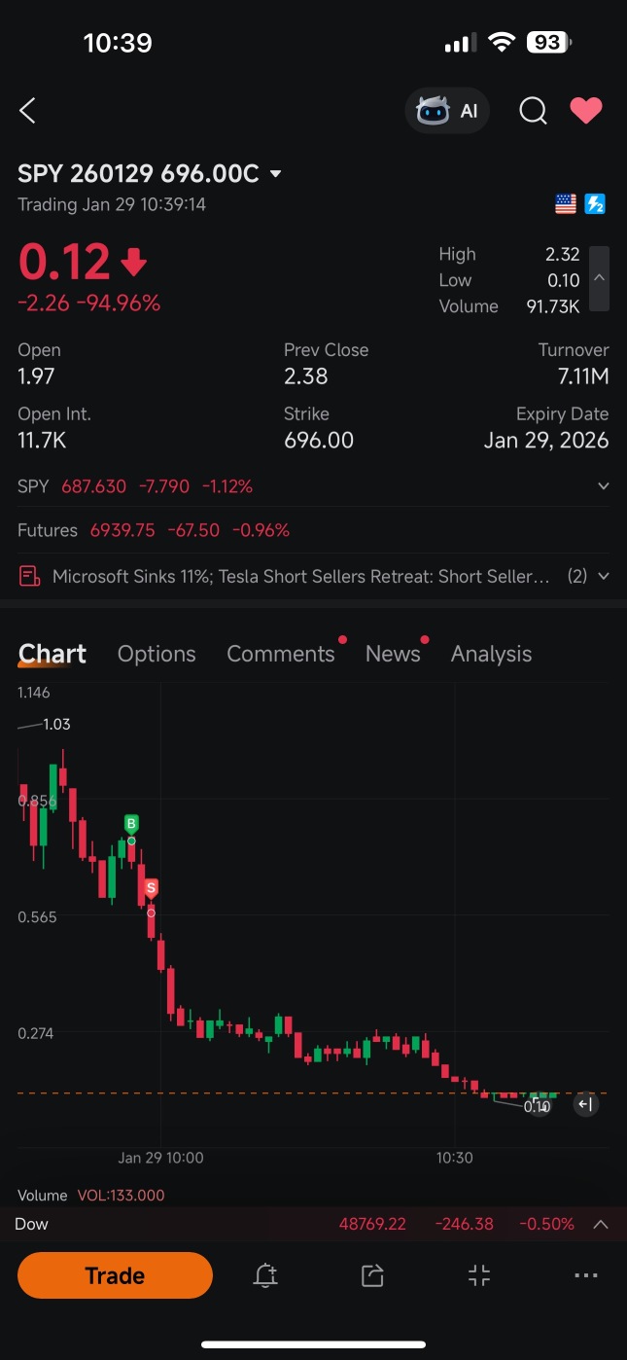Viewport: 627px width, 1360px height.
Task: Tap the orange Trade button
Action: 115,1274
